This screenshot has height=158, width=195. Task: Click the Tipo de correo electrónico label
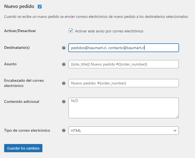pyautogui.click(x=27, y=130)
